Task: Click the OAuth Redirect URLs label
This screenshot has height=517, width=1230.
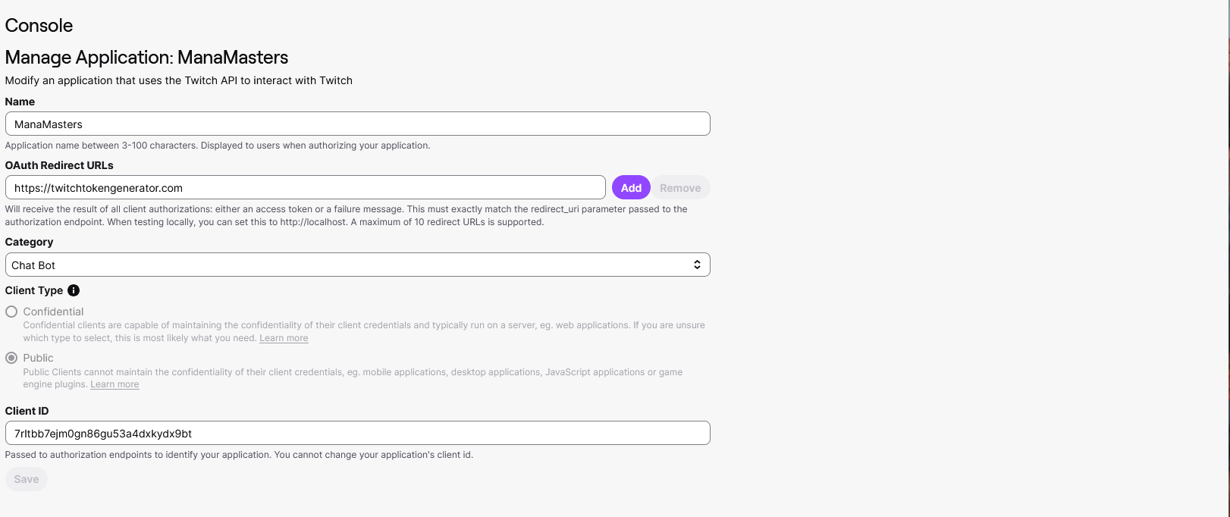Action: pyautogui.click(x=59, y=165)
